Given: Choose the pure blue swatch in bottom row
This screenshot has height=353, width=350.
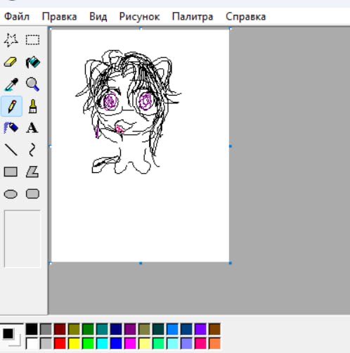Looking at the screenshot, I should (x=116, y=343).
